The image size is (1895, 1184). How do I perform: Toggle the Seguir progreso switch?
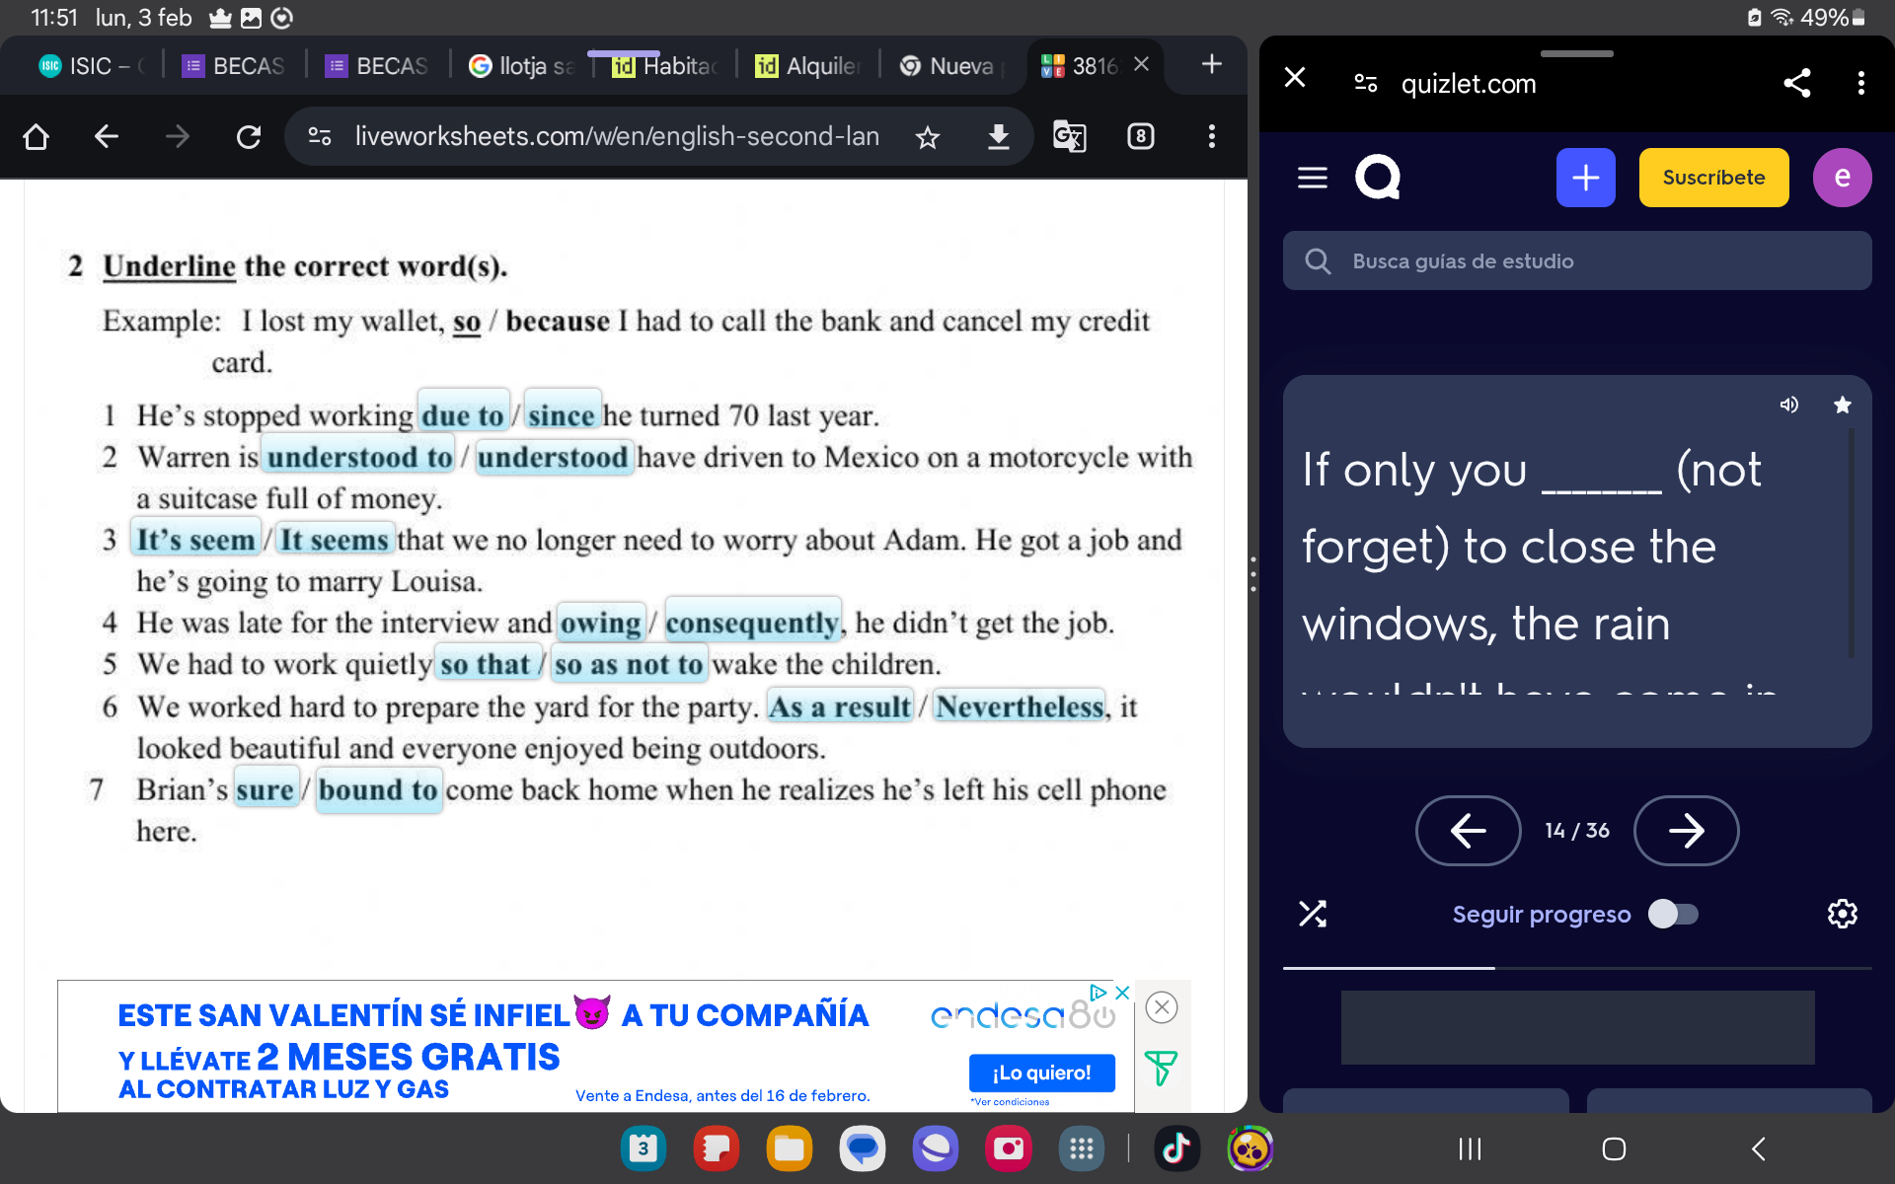(1671, 914)
